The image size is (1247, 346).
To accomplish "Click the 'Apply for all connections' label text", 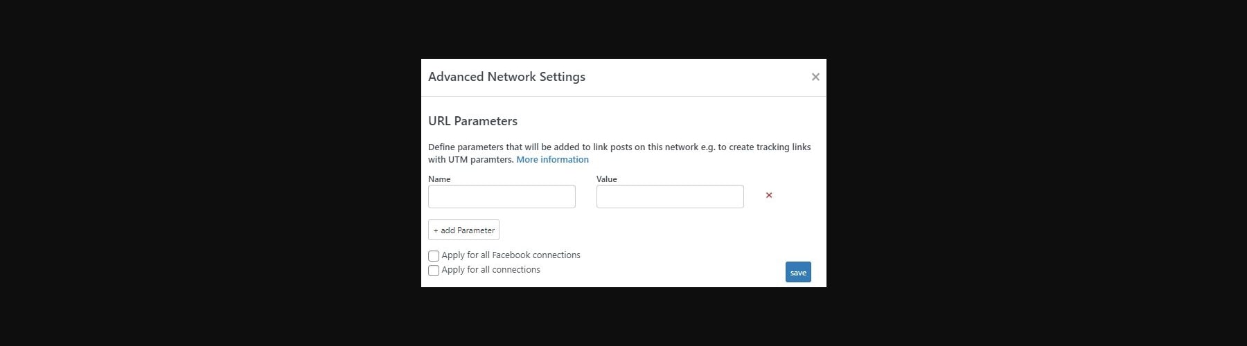I will pyautogui.click(x=490, y=270).
